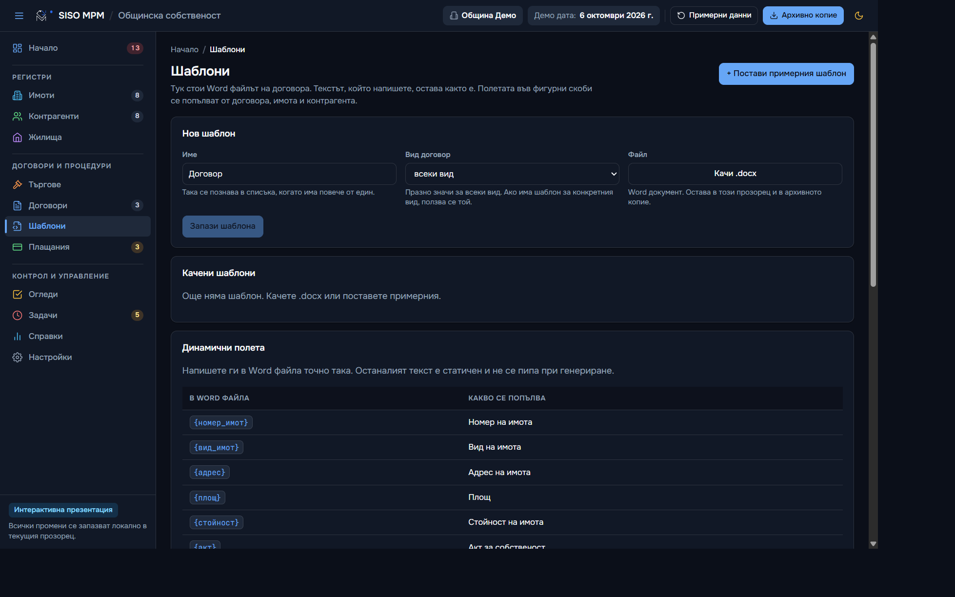Switch theme with the moon icon

[x=859, y=16]
